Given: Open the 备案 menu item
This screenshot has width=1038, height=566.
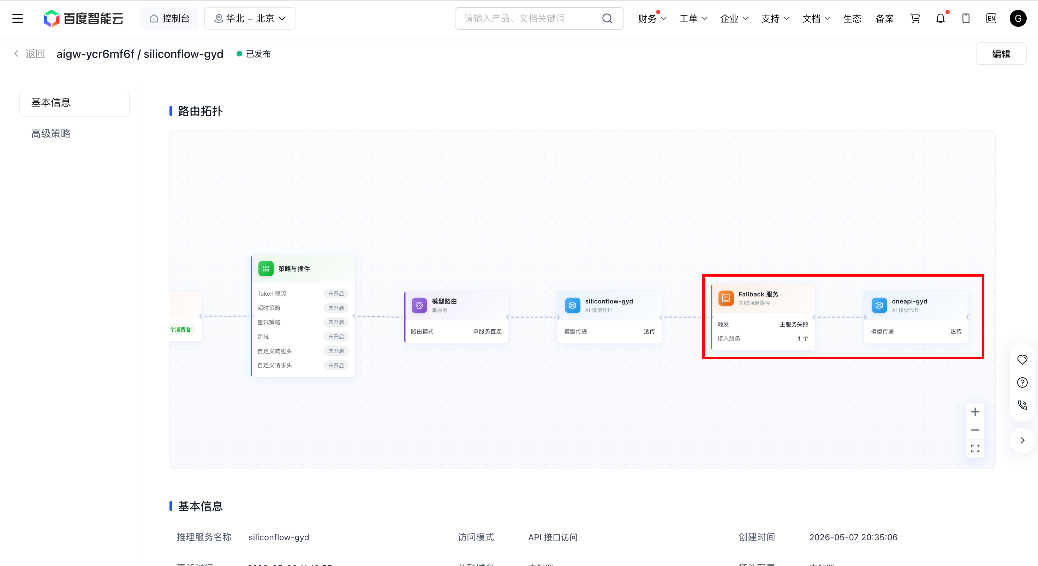Looking at the screenshot, I should (884, 19).
